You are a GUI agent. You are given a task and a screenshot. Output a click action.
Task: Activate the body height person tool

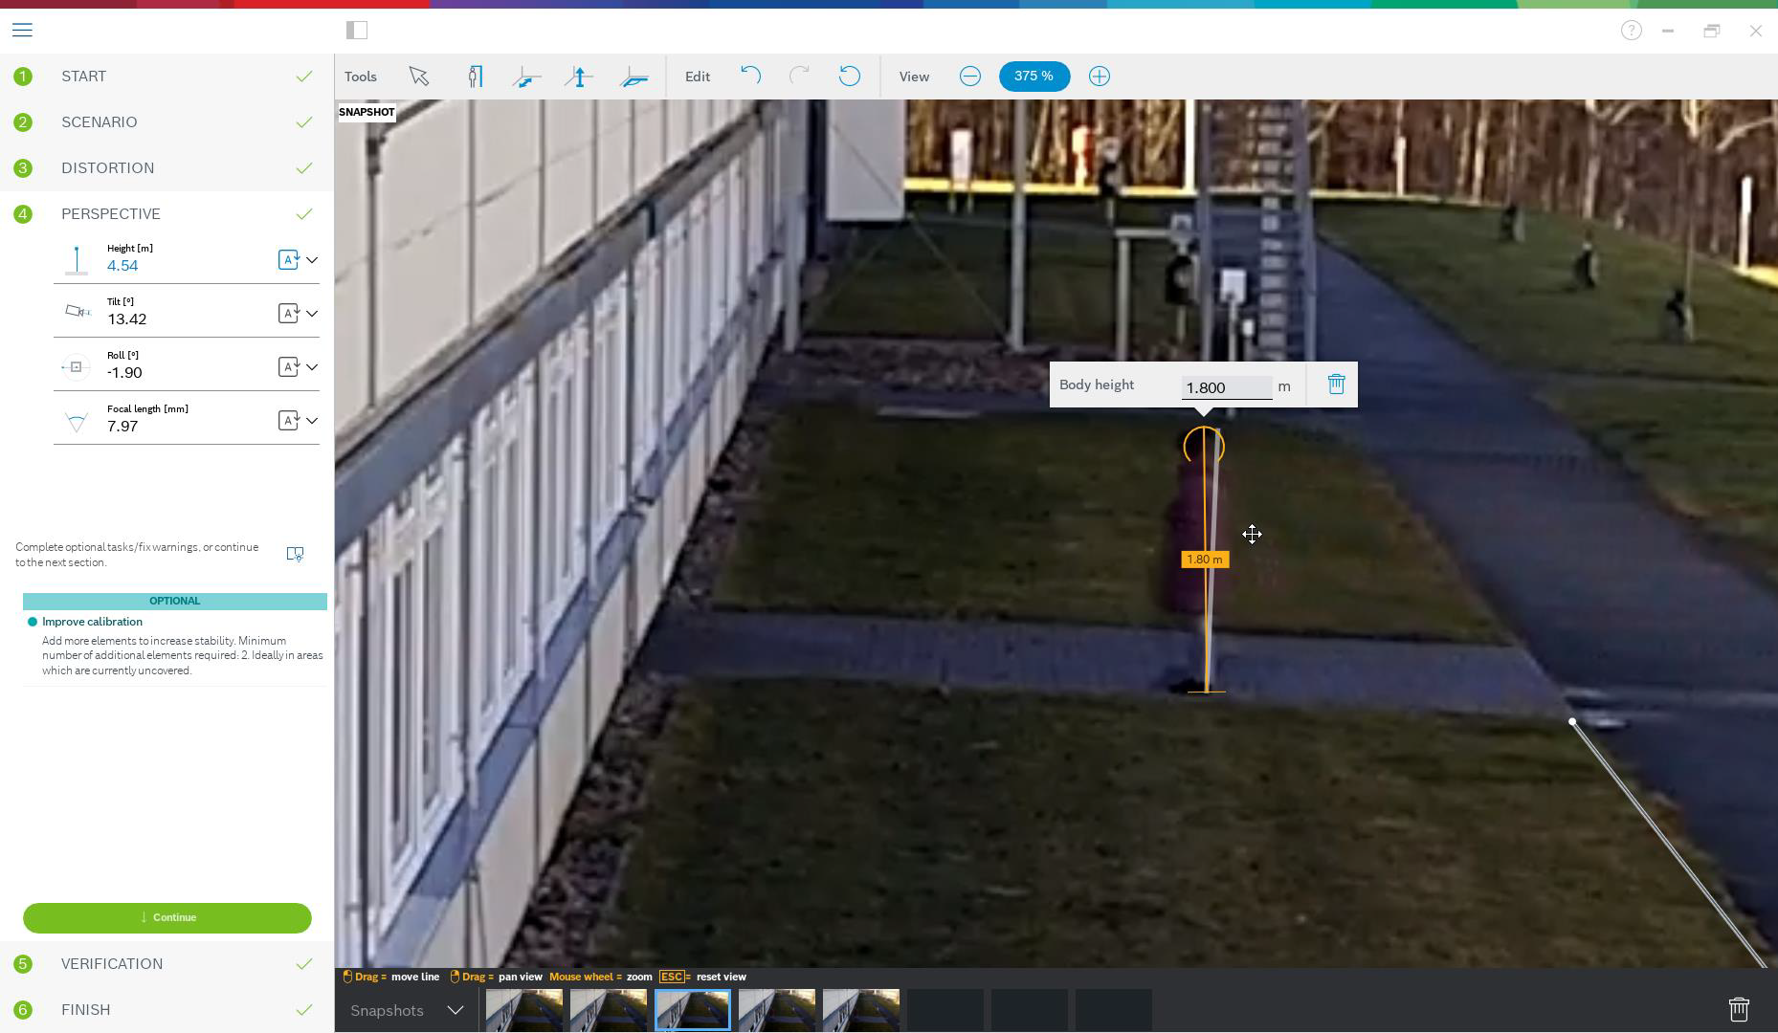pyautogui.click(x=475, y=77)
